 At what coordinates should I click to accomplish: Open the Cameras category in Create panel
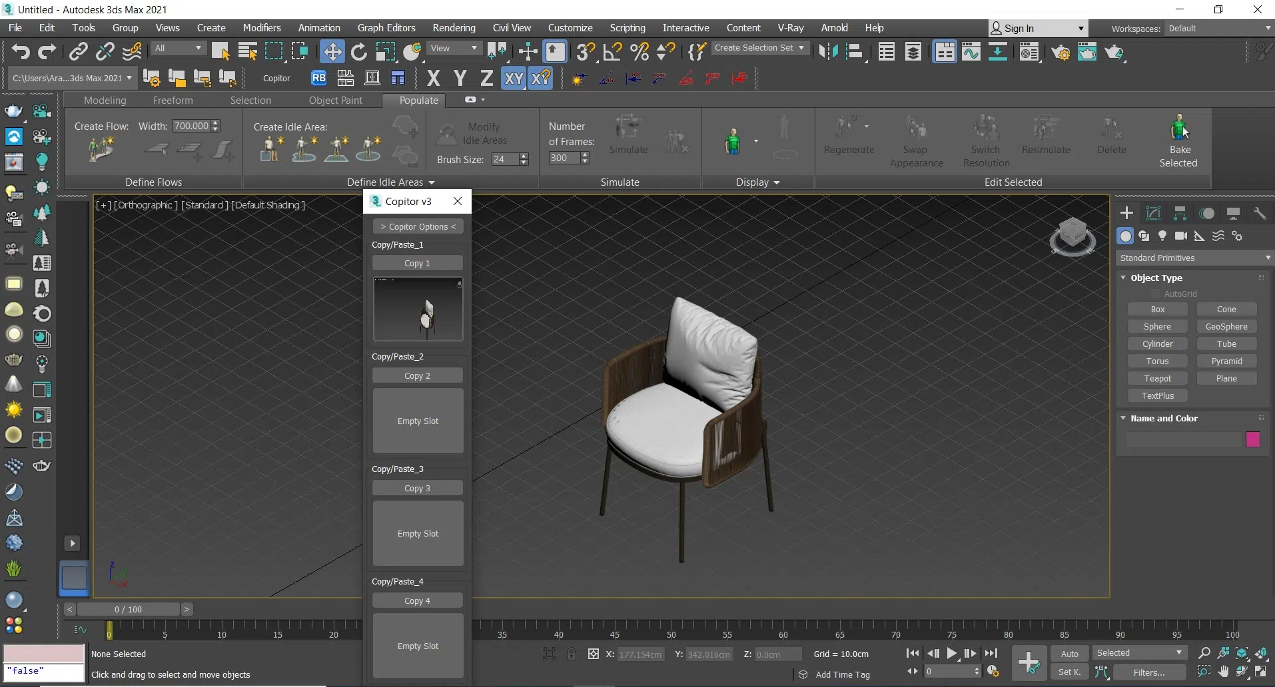1181,236
